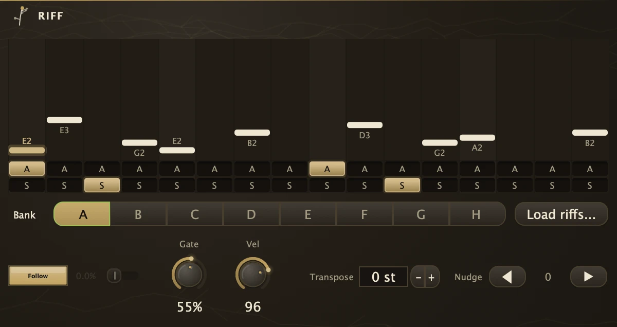
Task: Toggle the A button on step 4
Action: coord(139,169)
